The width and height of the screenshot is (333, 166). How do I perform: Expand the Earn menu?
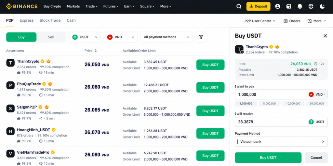tap(129, 6)
